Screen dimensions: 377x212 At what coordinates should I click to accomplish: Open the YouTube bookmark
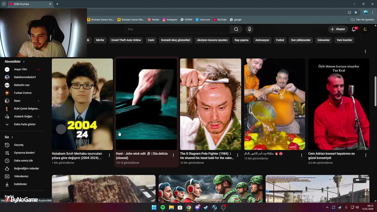tap(220, 20)
